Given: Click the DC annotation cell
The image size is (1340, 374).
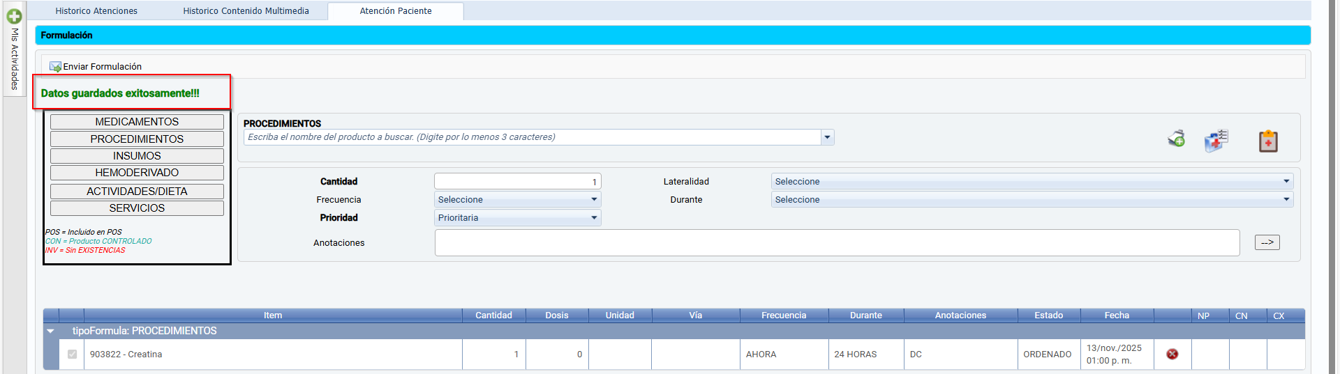Looking at the screenshot, I should 960,354.
